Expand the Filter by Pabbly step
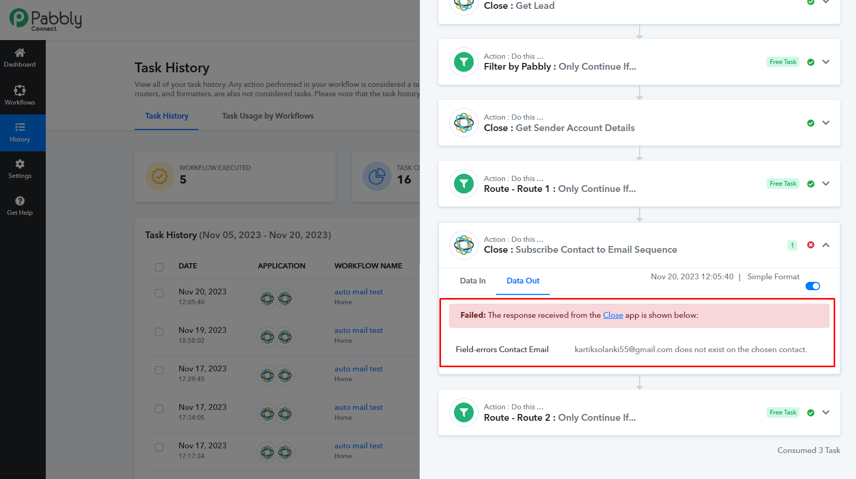Screen dimensions: 856x479 pos(826,62)
